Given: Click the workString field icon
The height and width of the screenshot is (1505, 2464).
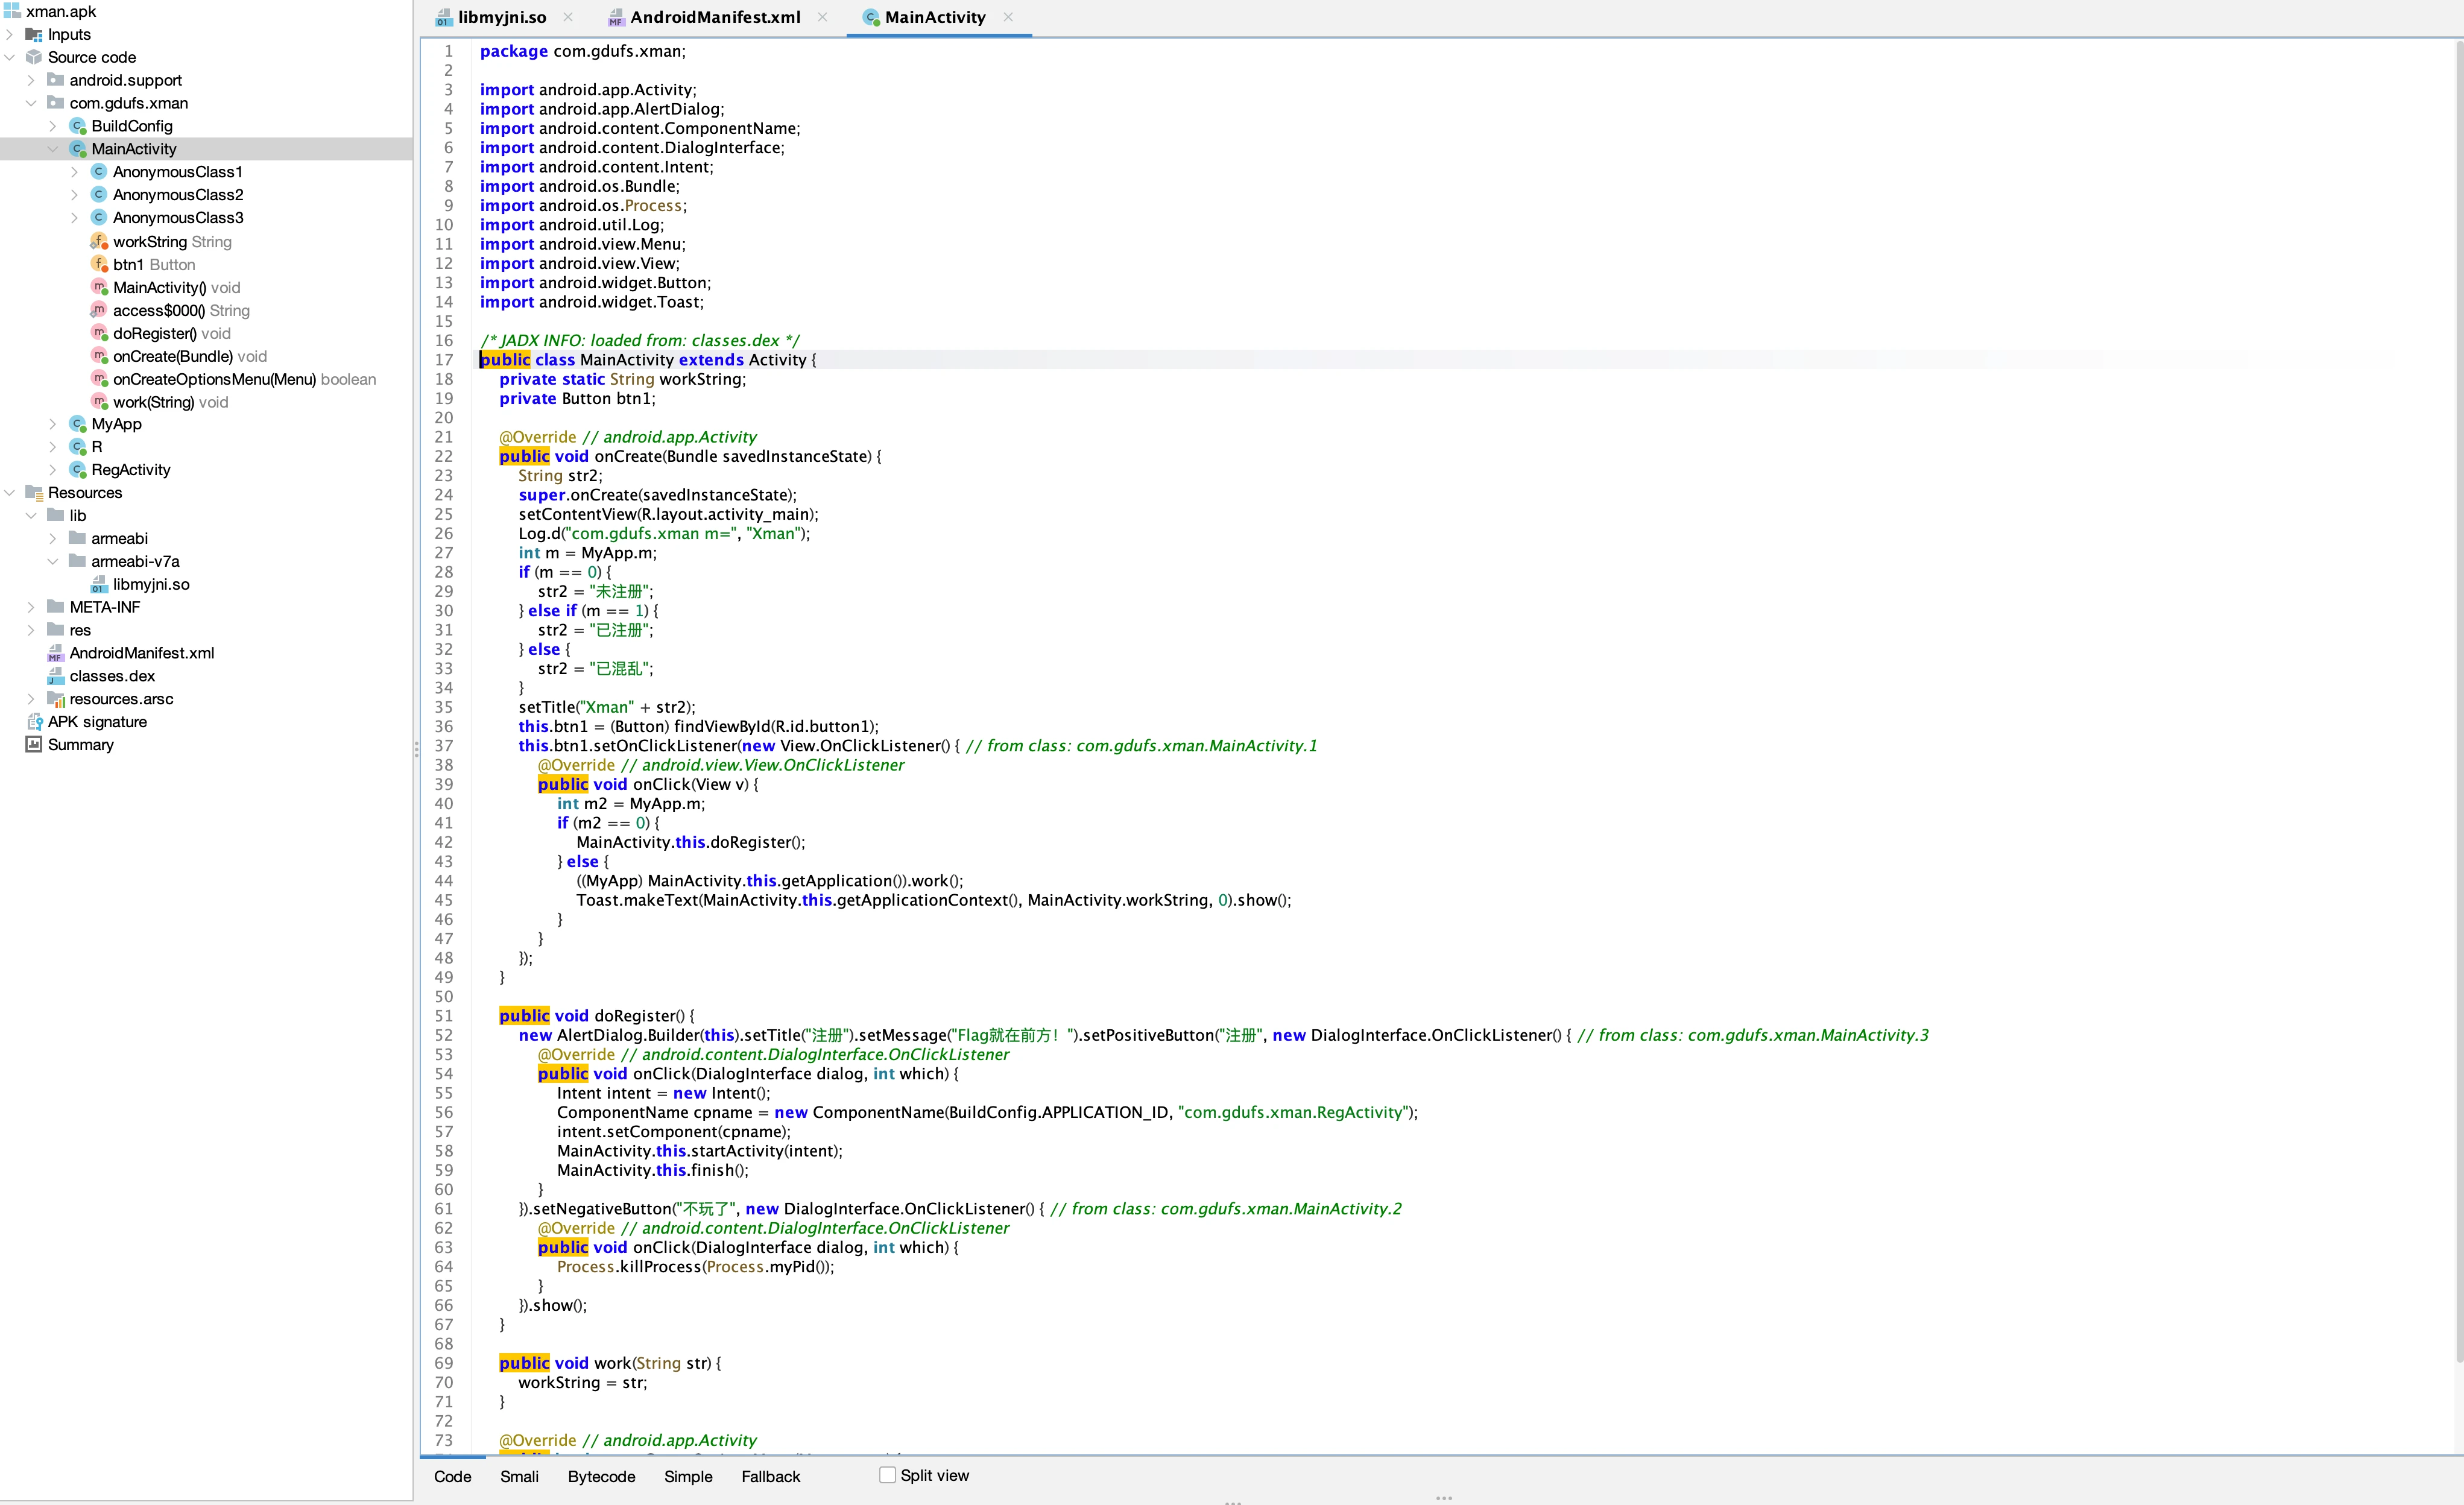Looking at the screenshot, I should tap(99, 241).
